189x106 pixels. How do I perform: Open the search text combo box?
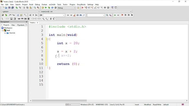pos(54,15)
